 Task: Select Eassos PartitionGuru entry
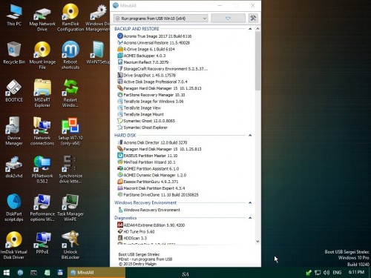coord(148,182)
